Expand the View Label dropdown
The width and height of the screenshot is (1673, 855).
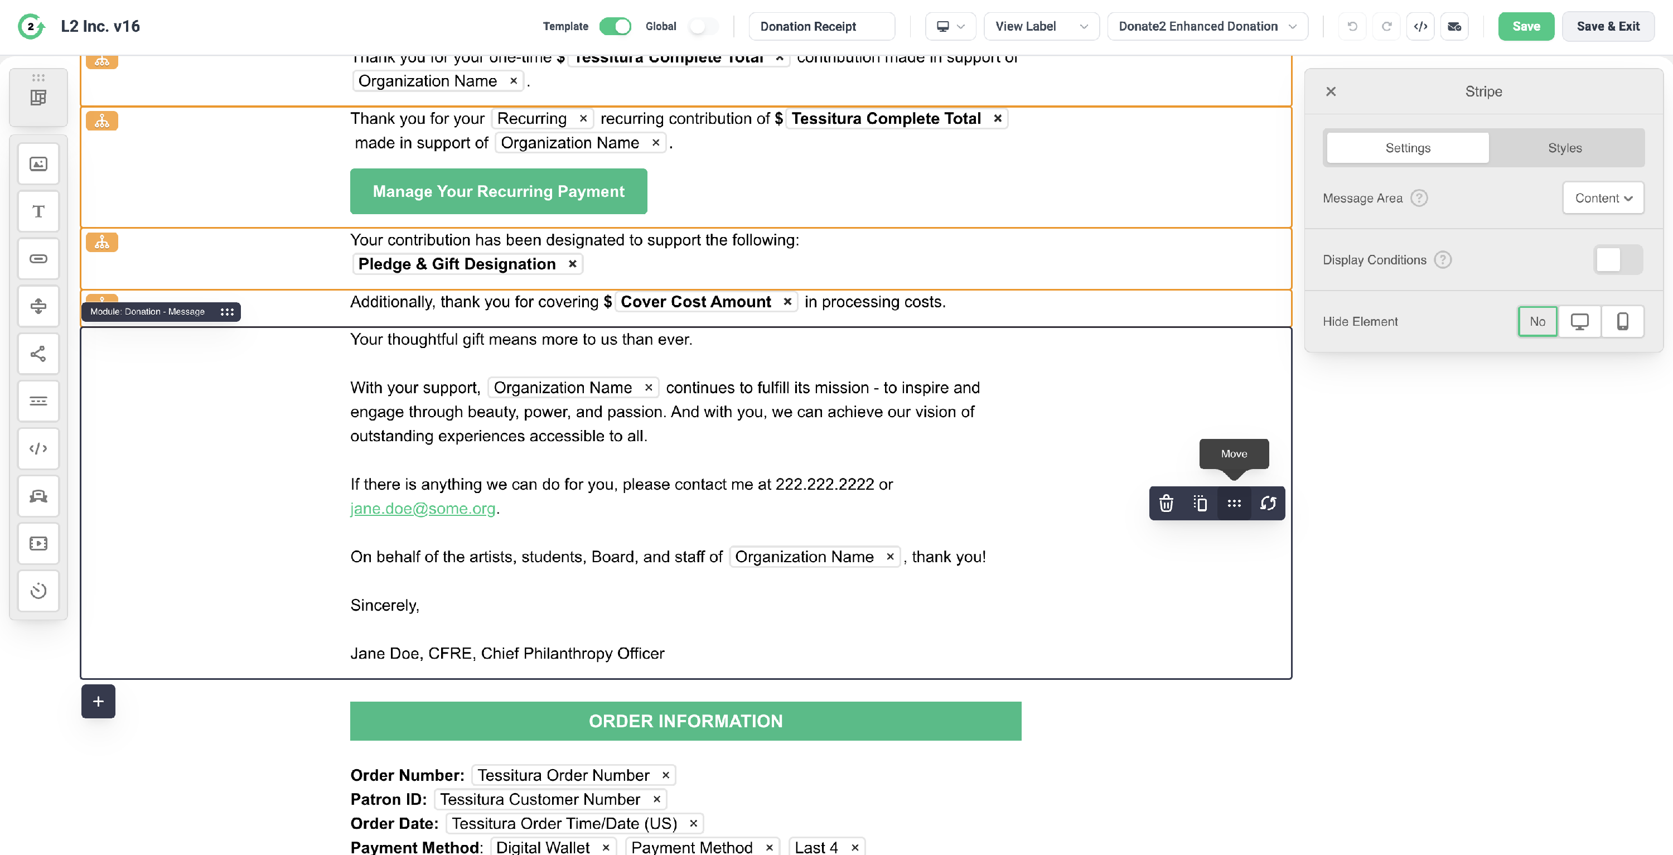point(1041,27)
